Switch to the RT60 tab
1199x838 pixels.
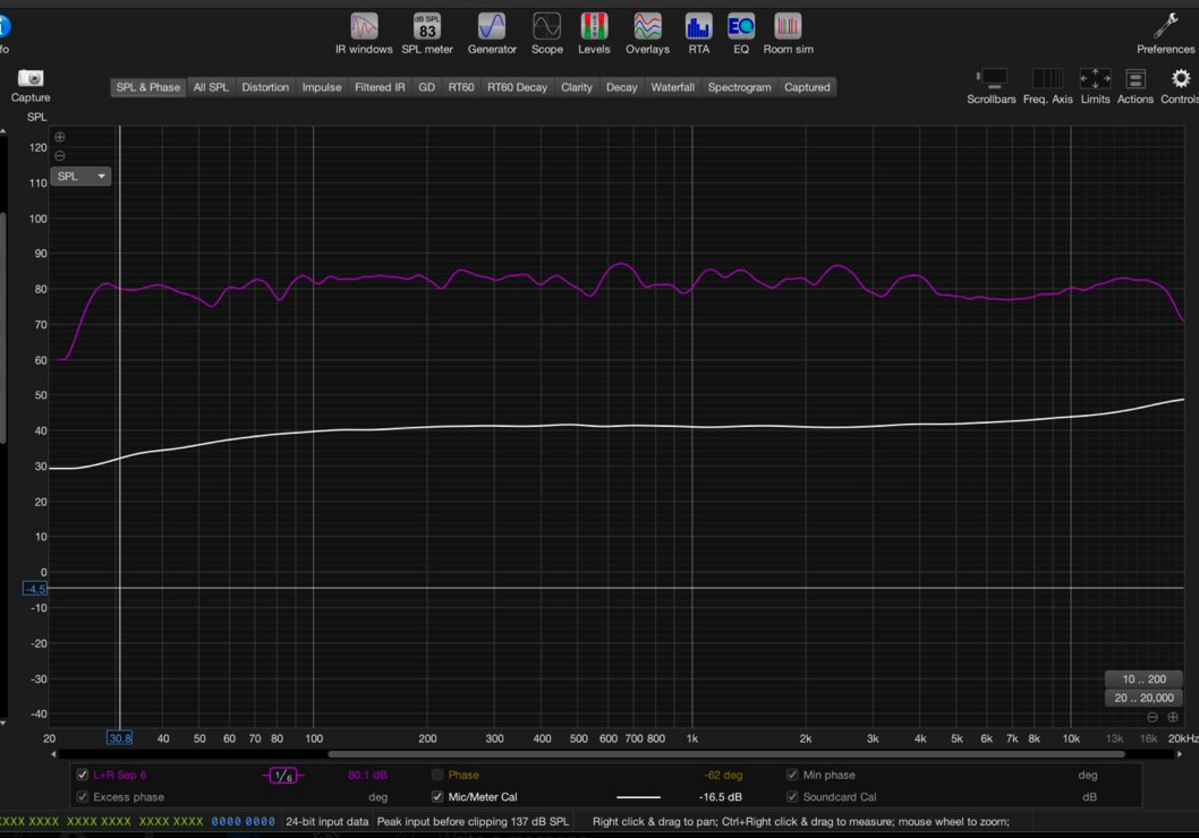pyautogui.click(x=461, y=87)
